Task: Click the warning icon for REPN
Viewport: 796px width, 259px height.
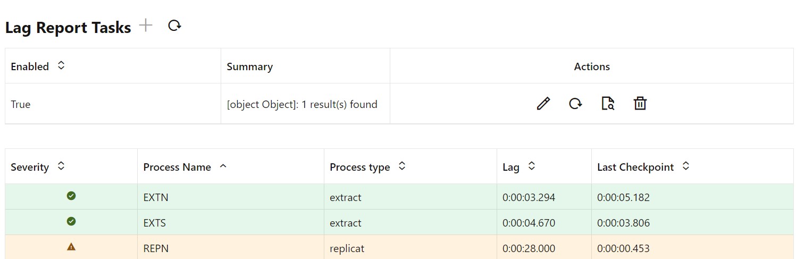Action: (71, 247)
